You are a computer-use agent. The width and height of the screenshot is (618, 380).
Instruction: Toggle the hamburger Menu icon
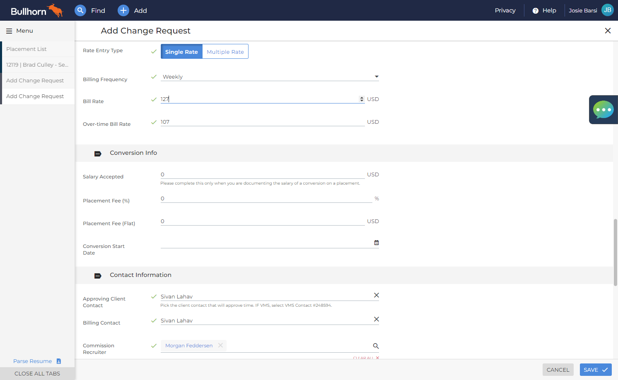point(9,31)
